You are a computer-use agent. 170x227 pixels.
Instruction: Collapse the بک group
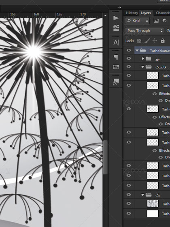(142, 195)
